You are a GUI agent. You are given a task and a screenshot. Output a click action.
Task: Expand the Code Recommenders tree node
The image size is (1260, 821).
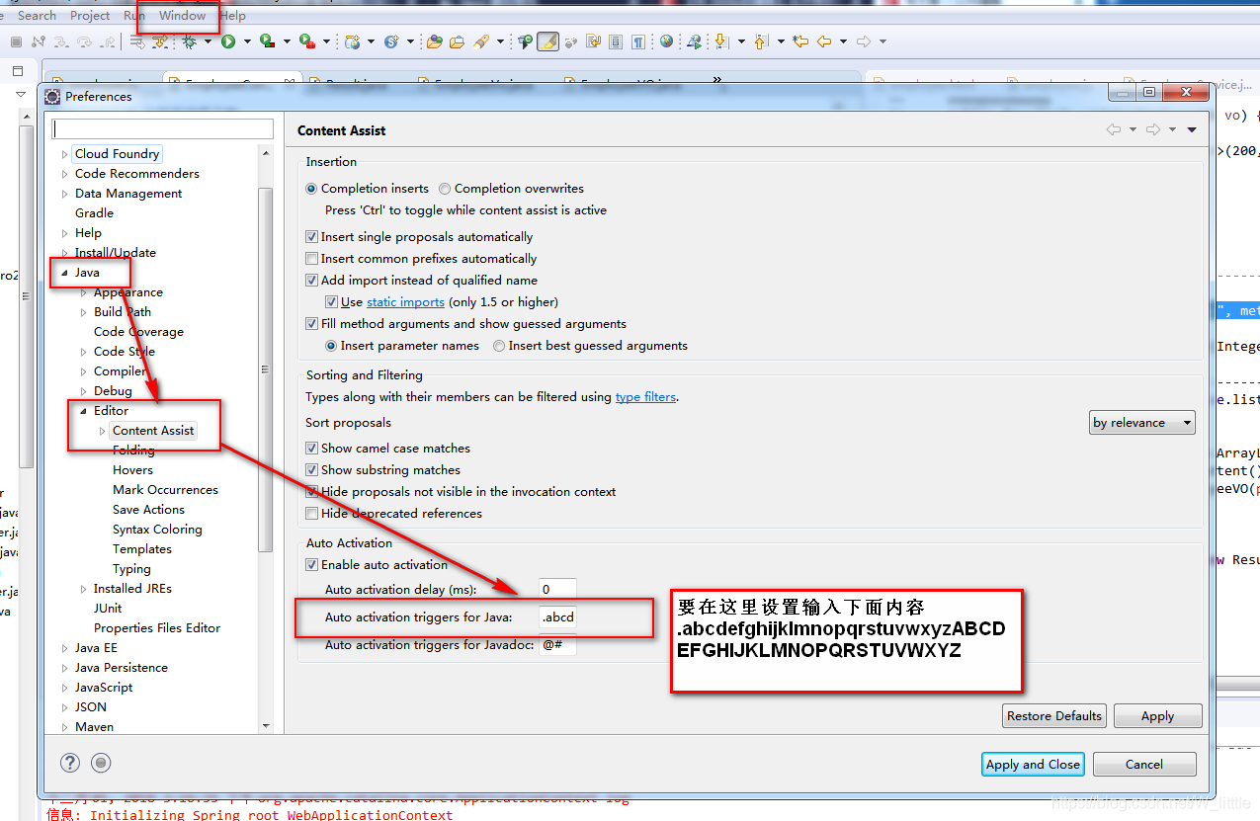click(x=65, y=174)
